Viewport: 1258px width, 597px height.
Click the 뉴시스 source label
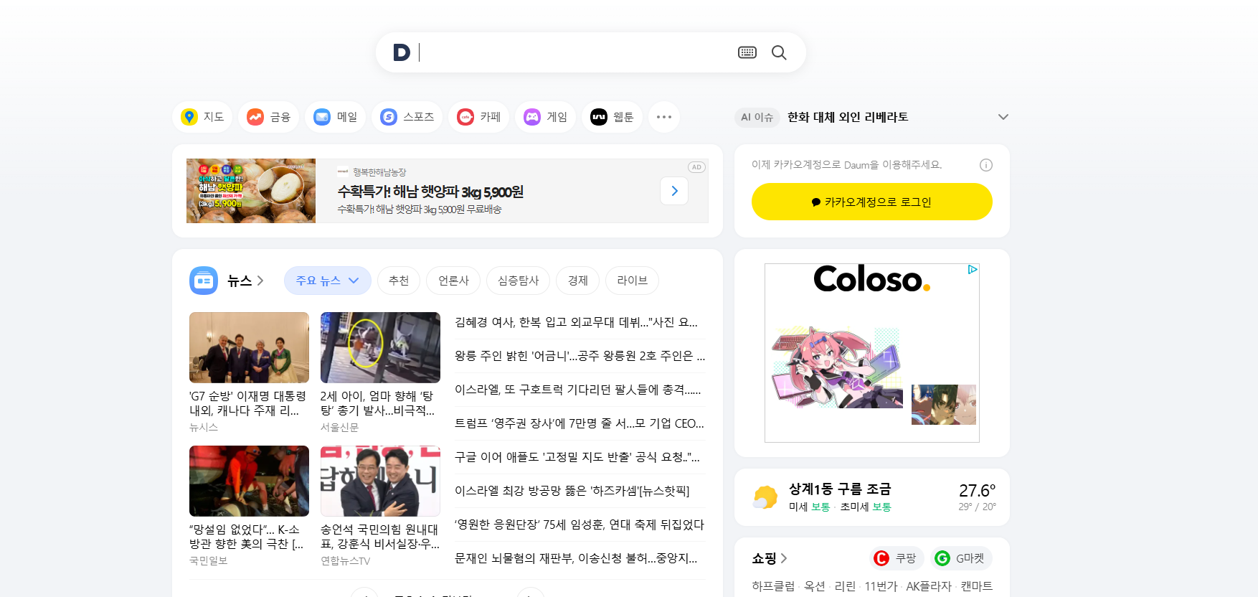pyautogui.click(x=204, y=427)
